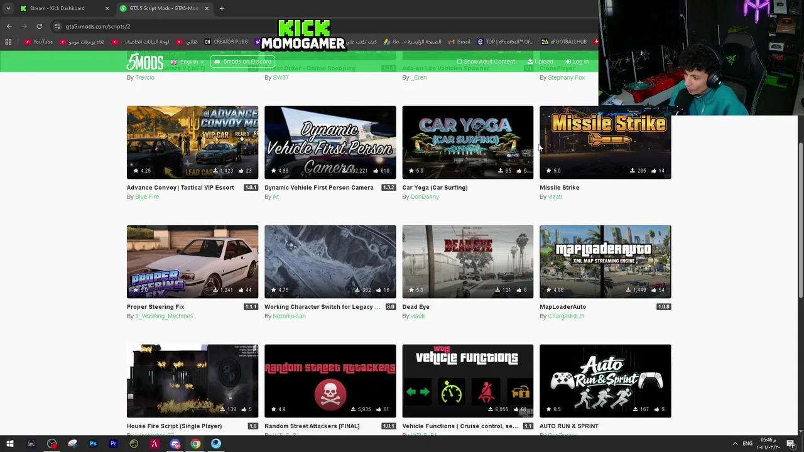Click the ENG language indicator
804x452 pixels.
coord(747,444)
